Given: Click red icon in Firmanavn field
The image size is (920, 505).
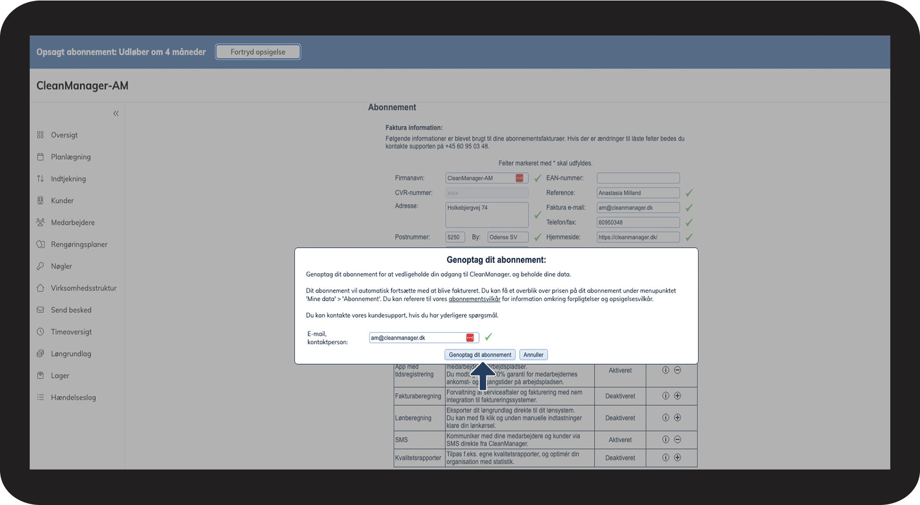Looking at the screenshot, I should [x=519, y=178].
